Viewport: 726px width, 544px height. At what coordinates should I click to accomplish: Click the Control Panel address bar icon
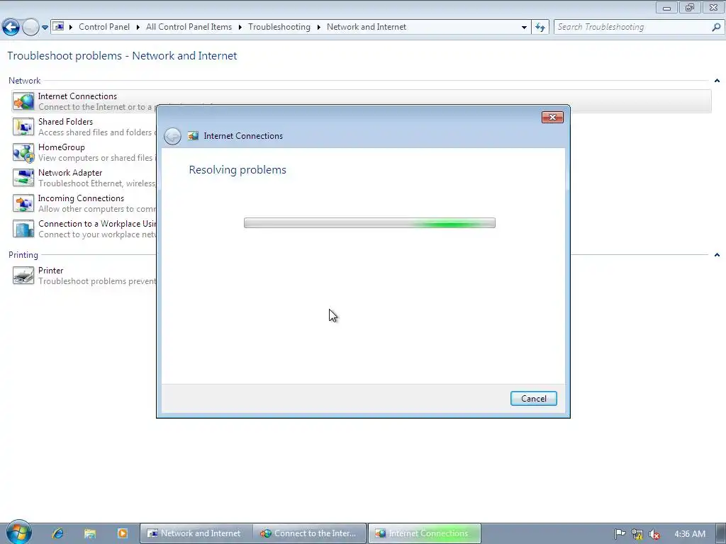tap(58, 26)
